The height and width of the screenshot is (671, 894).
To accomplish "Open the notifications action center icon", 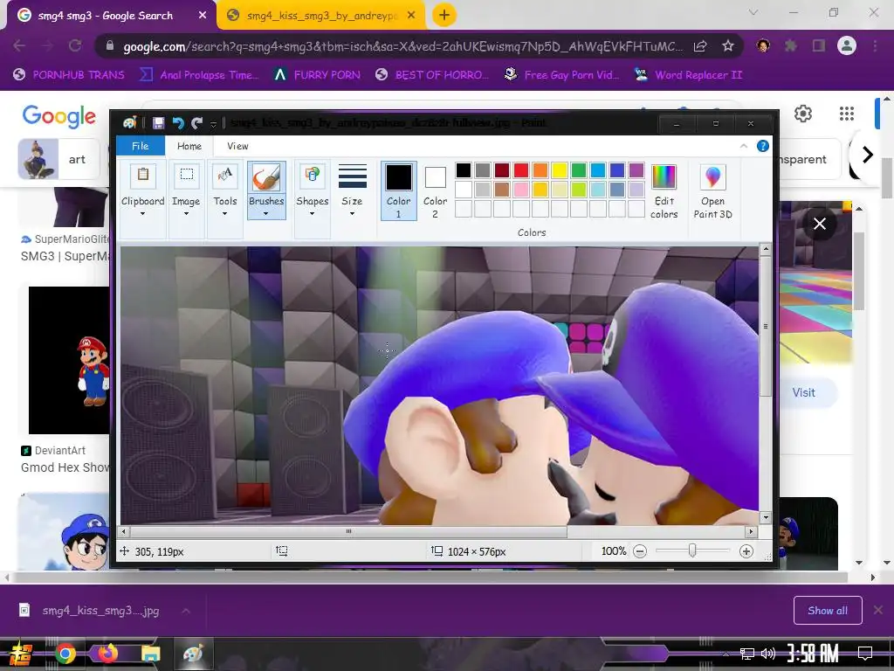I will point(865,653).
